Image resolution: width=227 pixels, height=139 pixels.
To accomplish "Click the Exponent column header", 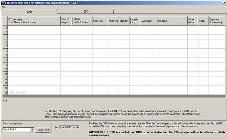I will (x=216, y=21).
